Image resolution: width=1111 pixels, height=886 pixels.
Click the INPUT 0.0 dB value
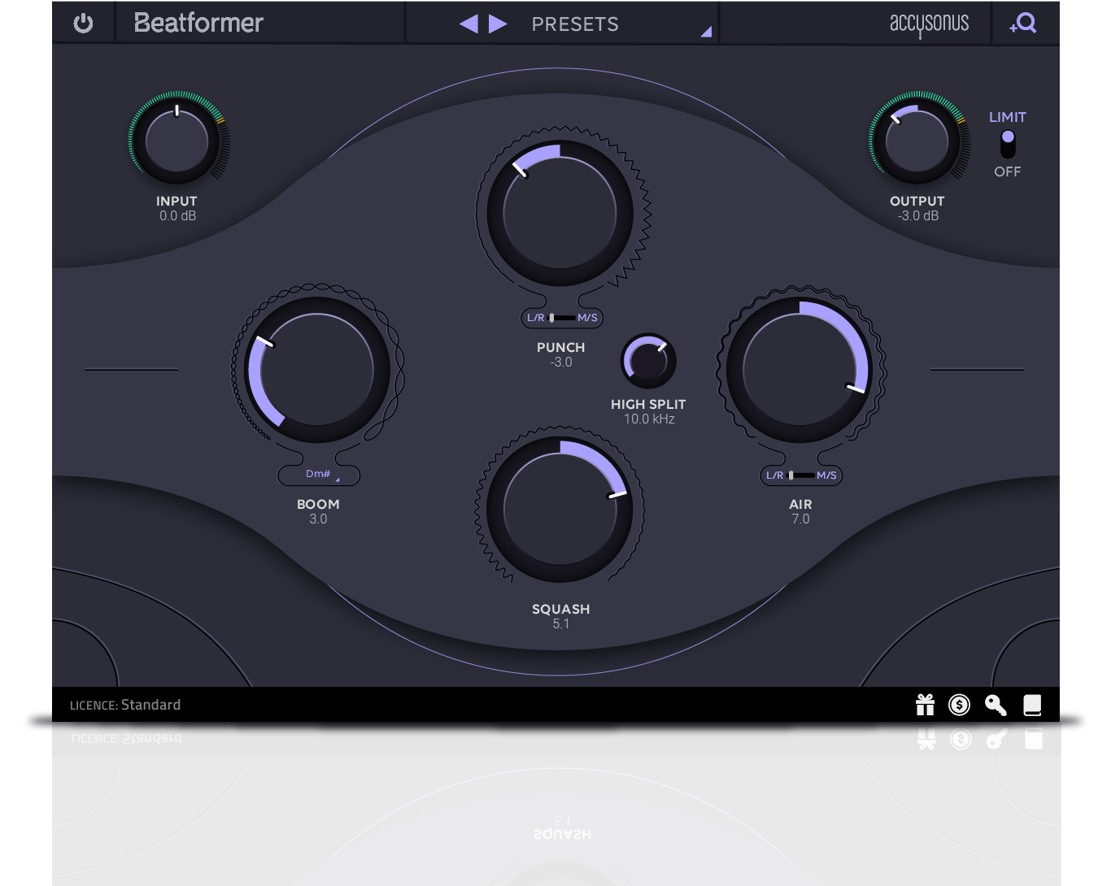177,216
